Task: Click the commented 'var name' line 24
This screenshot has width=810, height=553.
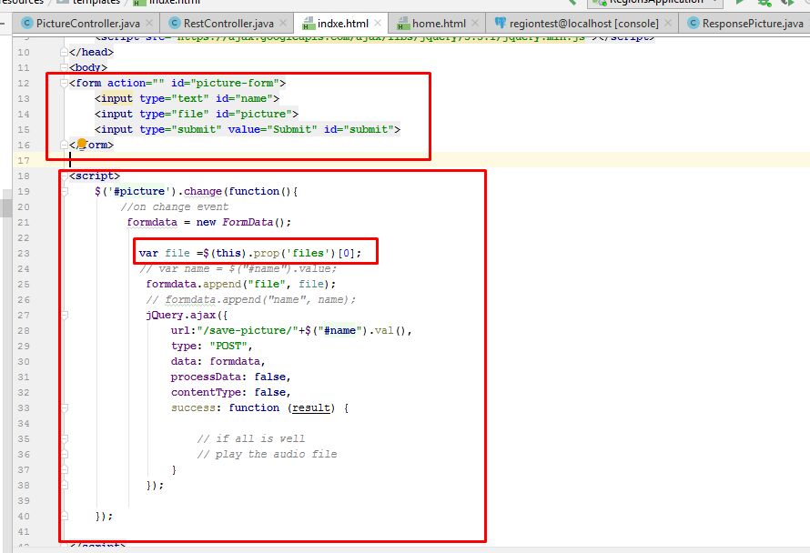Action: [x=238, y=269]
